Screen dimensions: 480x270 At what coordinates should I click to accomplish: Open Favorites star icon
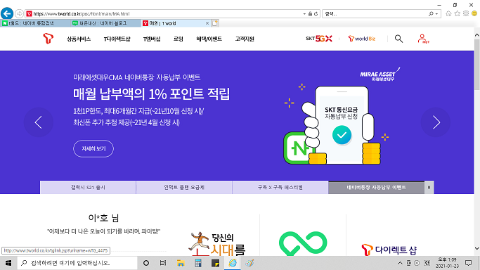coord(457,13)
